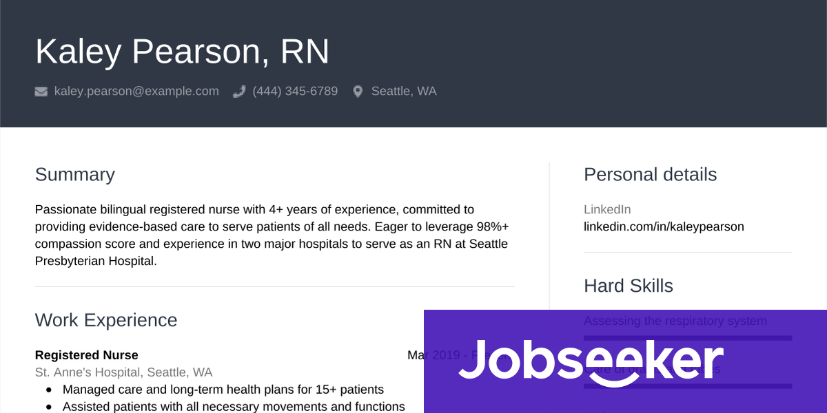Click the Kaley Pearson, RN name heading
Viewport: 827px width, 413px height.
pyautogui.click(x=182, y=52)
